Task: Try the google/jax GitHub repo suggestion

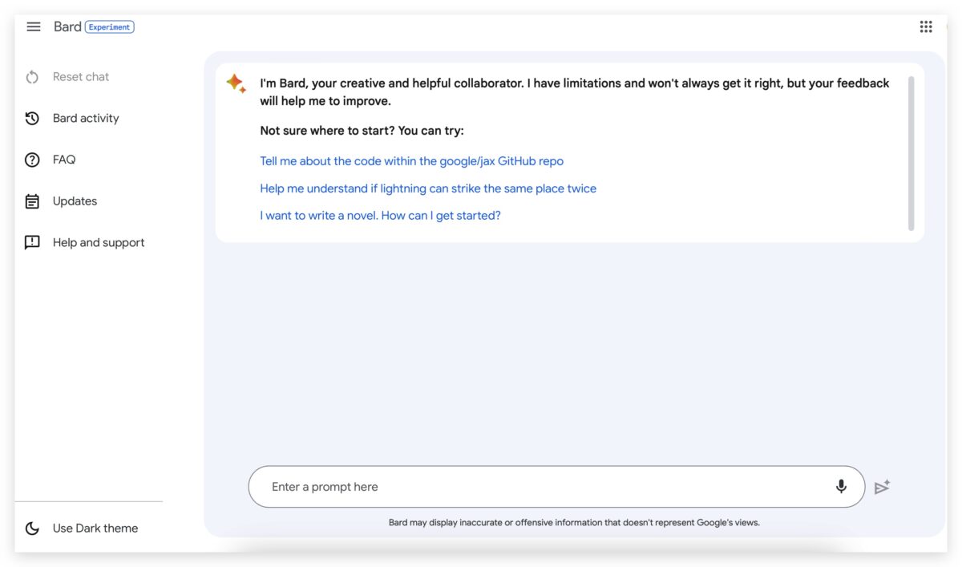Action: coord(411,161)
